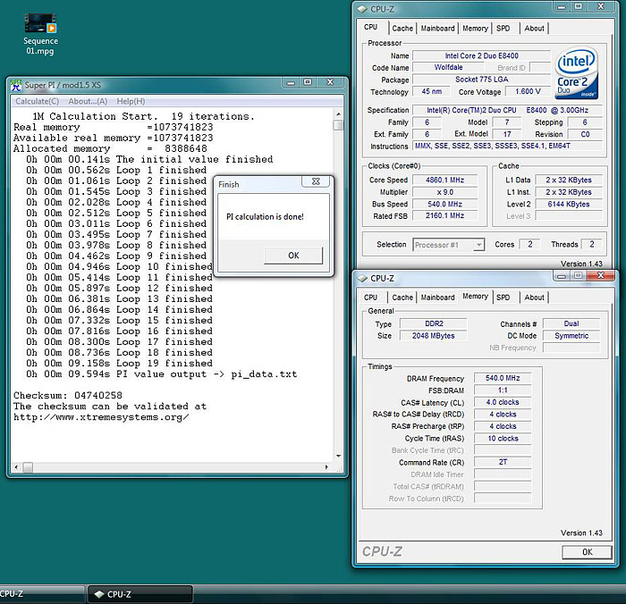This screenshot has height=604, width=626.
Task: Click Super PI vertical scrollbar down arrow
Action: [339, 456]
